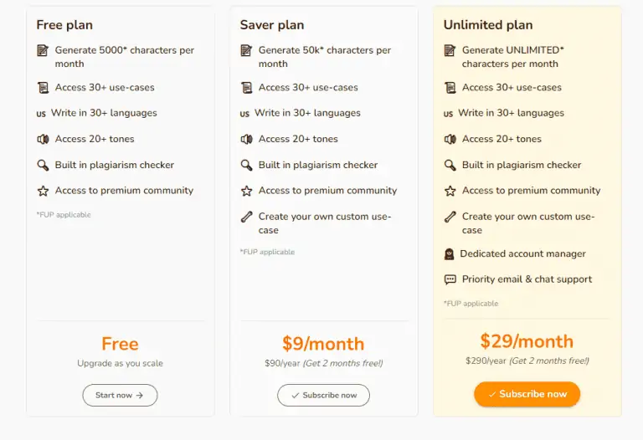This screenshot has width=643, height=440.
Task: Click Generate 50k characters per month text
Action: (x=324, y=57)
